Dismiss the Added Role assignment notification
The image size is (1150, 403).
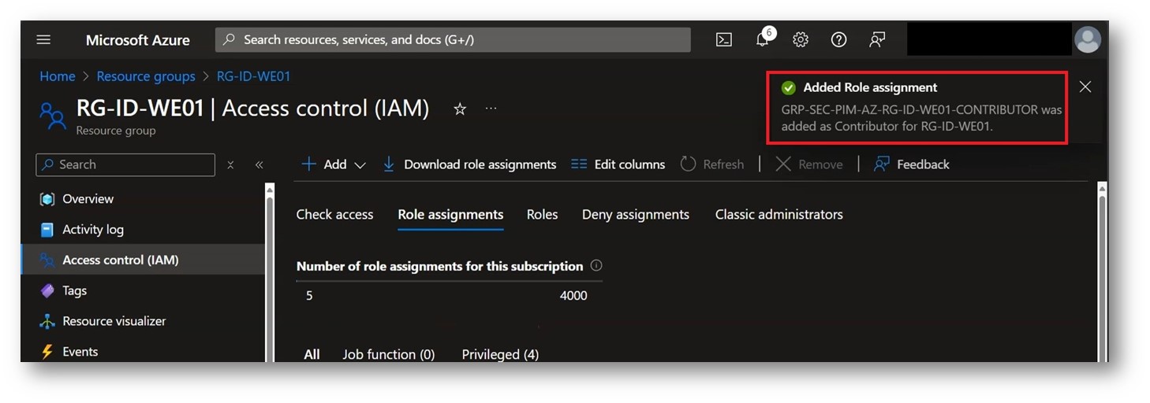1085,87
